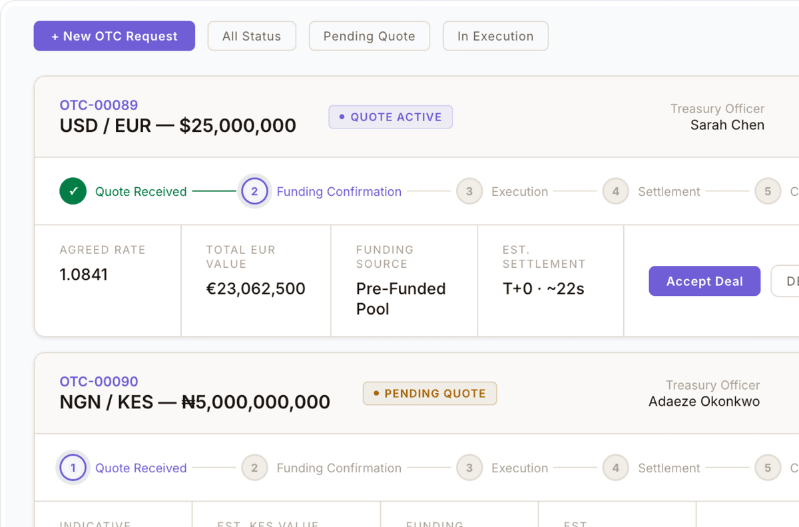Image resolution: width=799 pixels, height=527 pixels.
Task: Switch to the All Status filter tab
Action: 252,36
